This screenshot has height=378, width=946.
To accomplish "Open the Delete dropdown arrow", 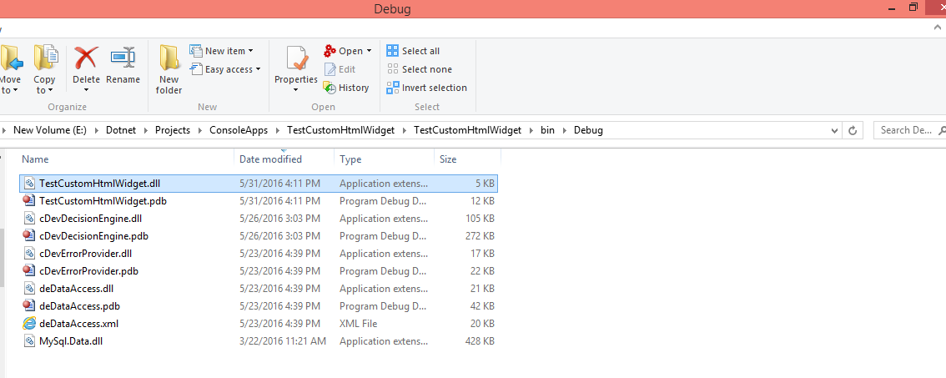I will pyautogui.click(x=86, y=91).
